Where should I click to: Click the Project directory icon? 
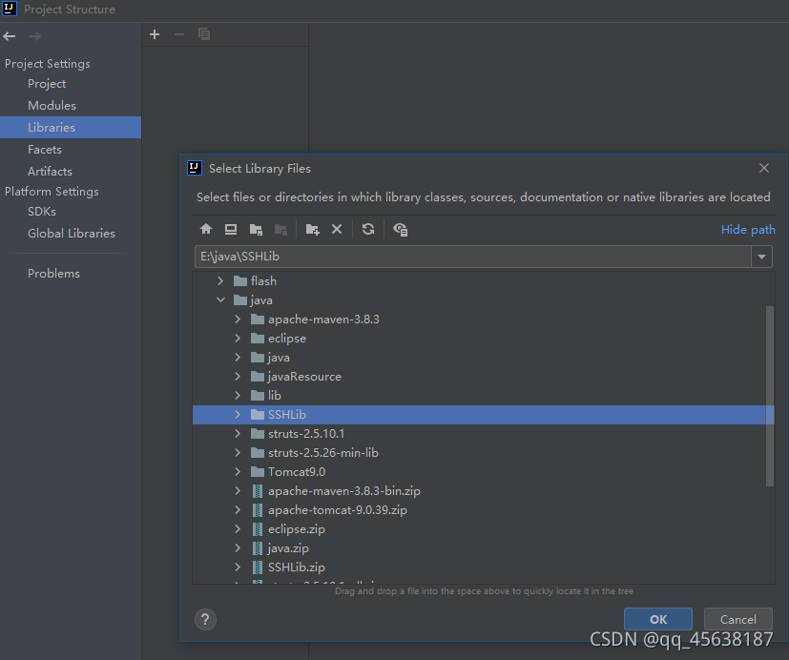(x=256, y=230)
